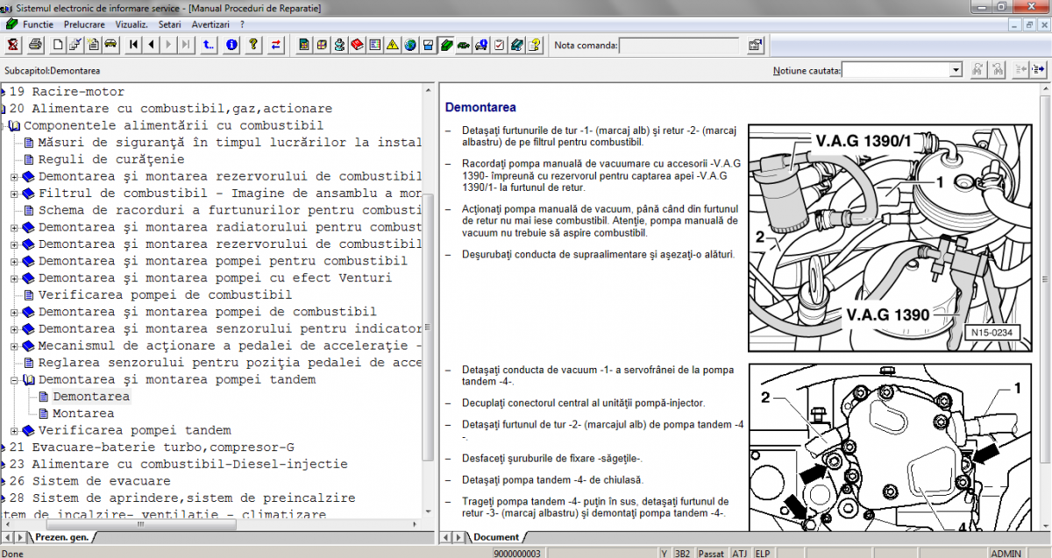Viewport: 1052px width, 558px height.
Task: Jump to first page with skip-back arrow
Action: pos(134,45)
